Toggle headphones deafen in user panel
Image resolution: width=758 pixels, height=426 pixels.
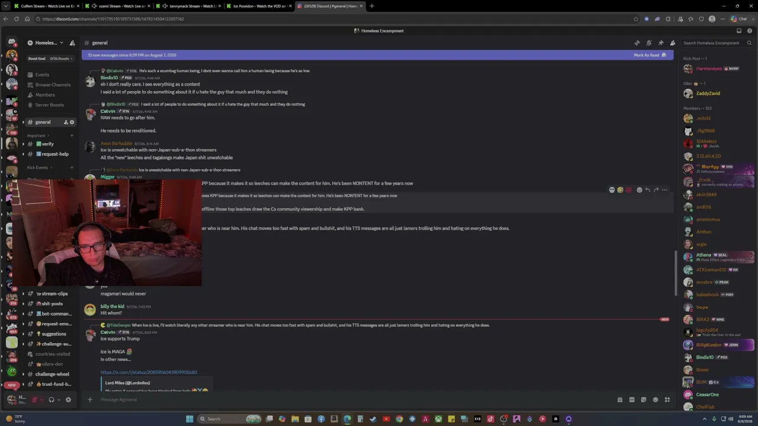[51, 399]
